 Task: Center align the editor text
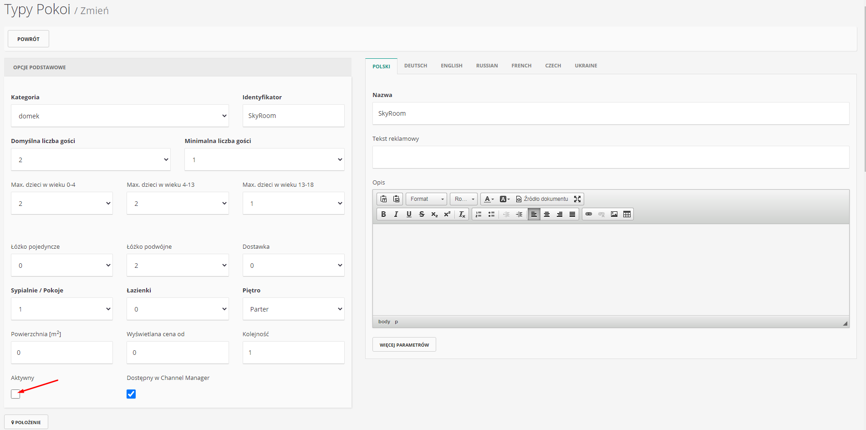547,214
